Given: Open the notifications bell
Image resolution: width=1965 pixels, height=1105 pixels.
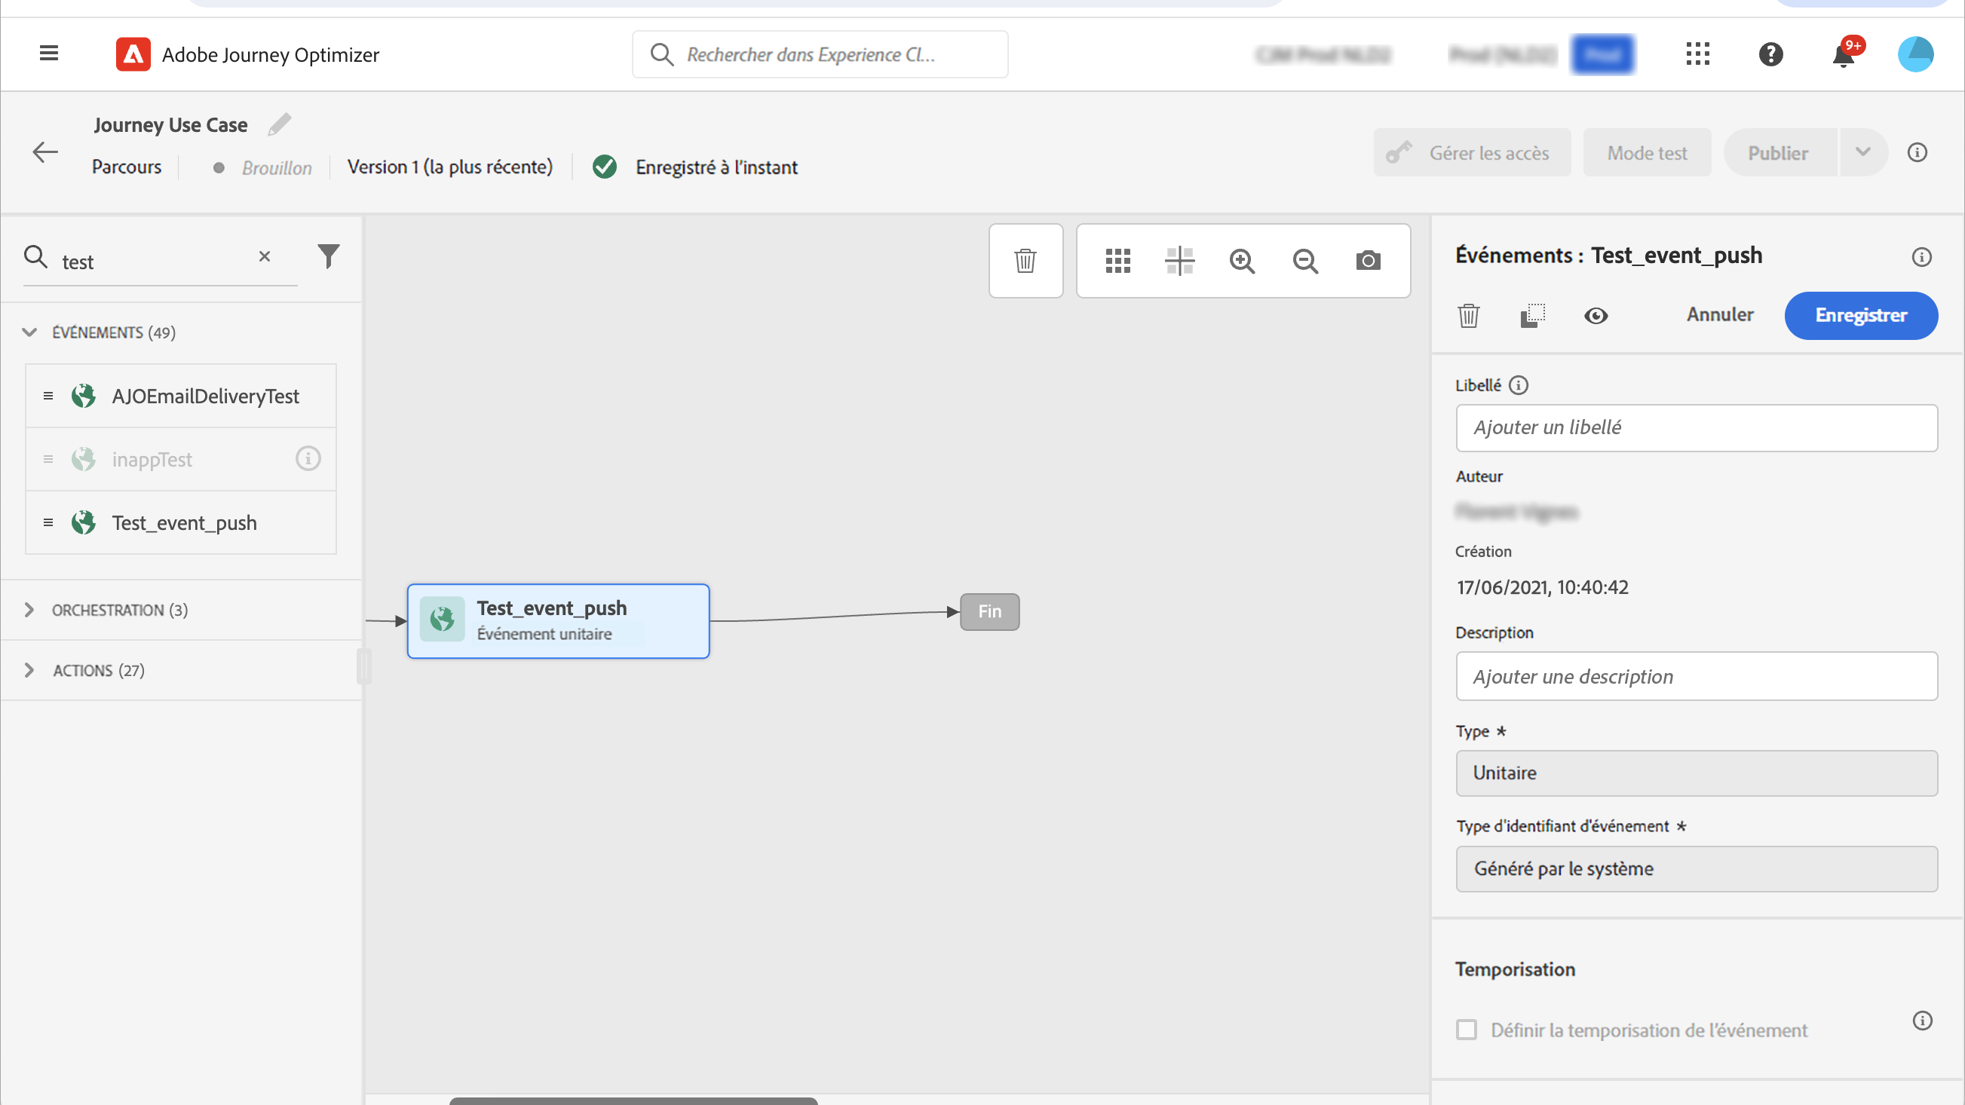Looking at the screenshot, I should click(x=1844, y=55).
